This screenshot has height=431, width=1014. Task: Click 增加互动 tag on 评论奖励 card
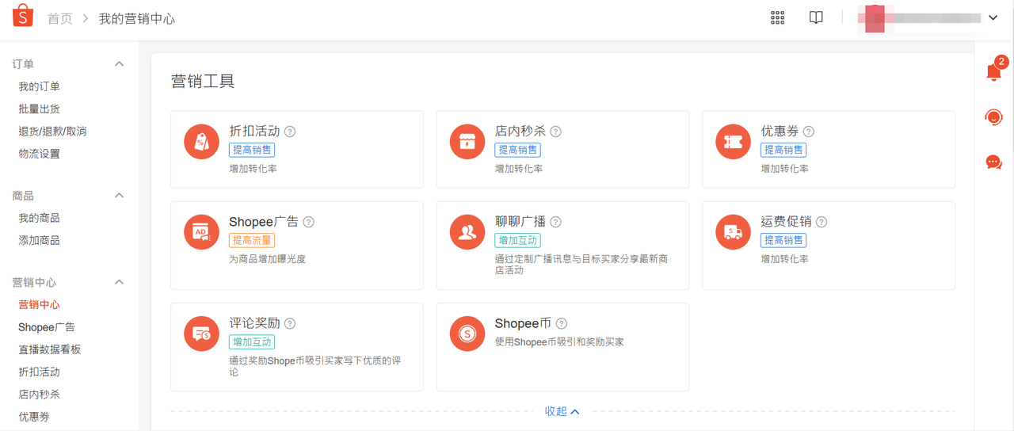click(x=252, y=341)
